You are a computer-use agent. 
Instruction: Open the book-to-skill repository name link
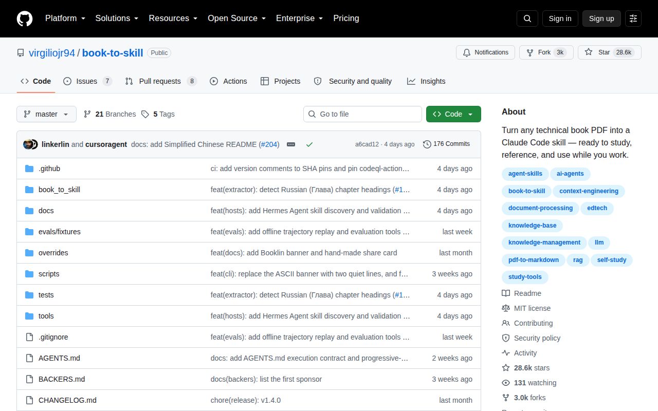[x=113, y=53]
